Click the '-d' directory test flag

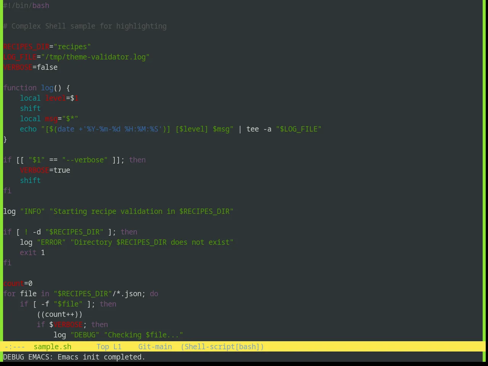[x=37, y=232]
